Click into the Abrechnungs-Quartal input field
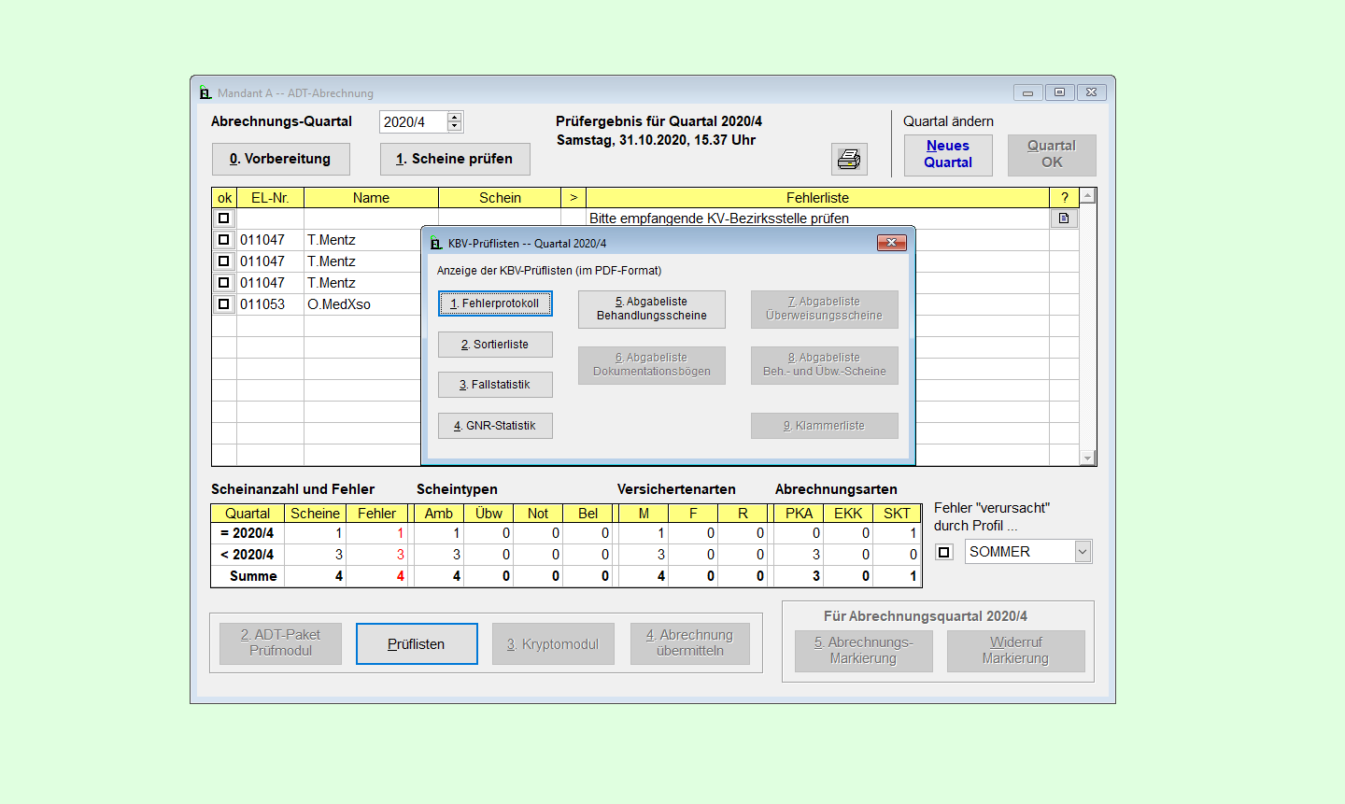1345x804 pixels. (x=413, y=122)
